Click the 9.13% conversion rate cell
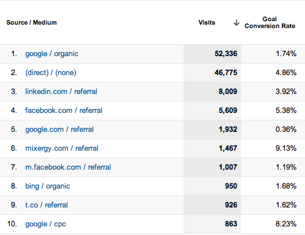This screenshot has width=305, height=235. click(273, 148)
